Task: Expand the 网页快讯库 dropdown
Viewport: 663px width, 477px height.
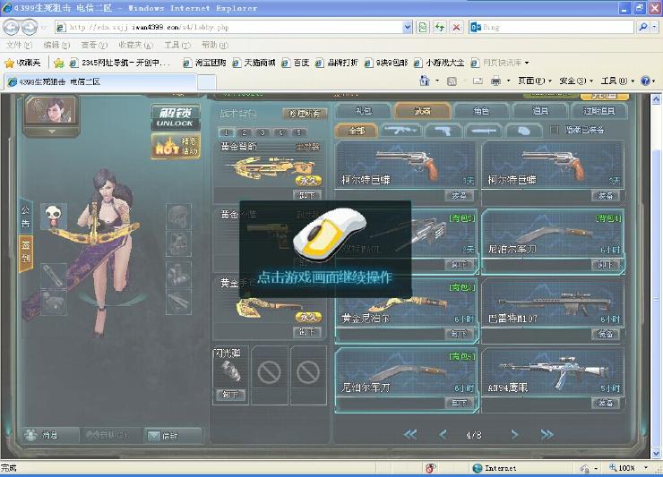Action: (x=527, y=63)
